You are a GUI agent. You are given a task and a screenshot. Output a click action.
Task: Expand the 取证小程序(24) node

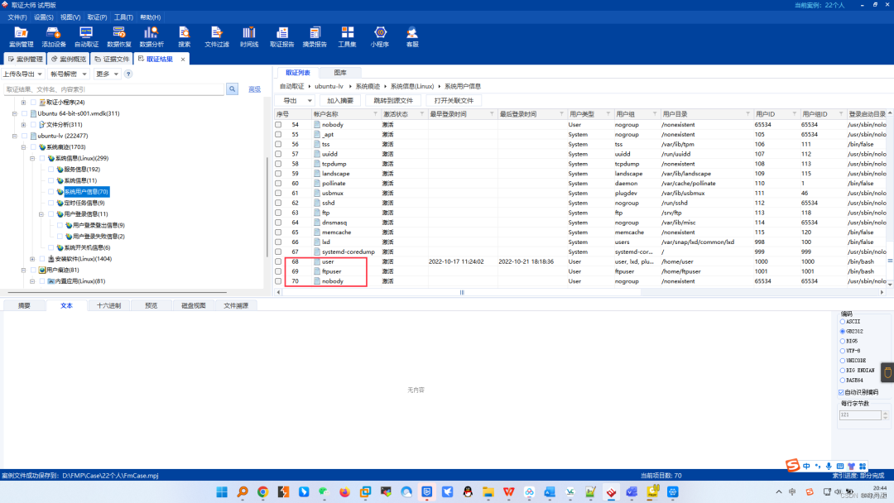23,102
